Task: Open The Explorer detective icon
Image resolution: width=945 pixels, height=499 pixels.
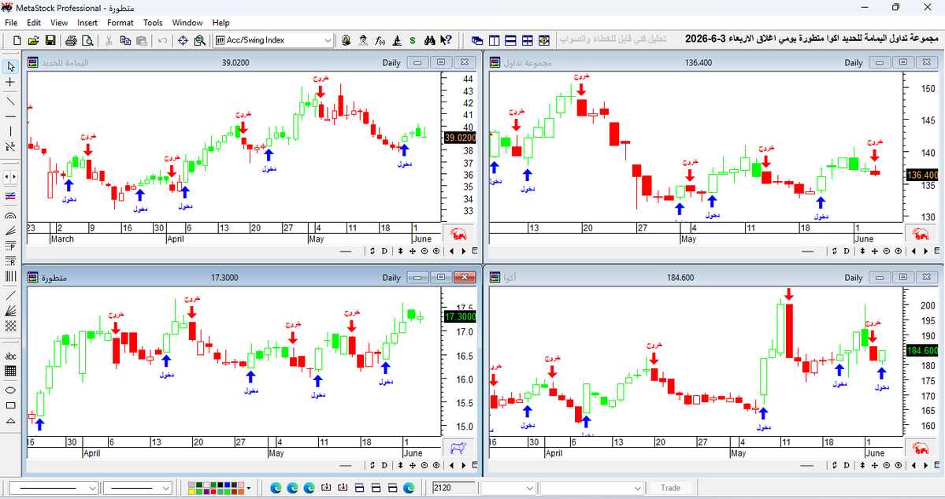Action: [363, 40]
